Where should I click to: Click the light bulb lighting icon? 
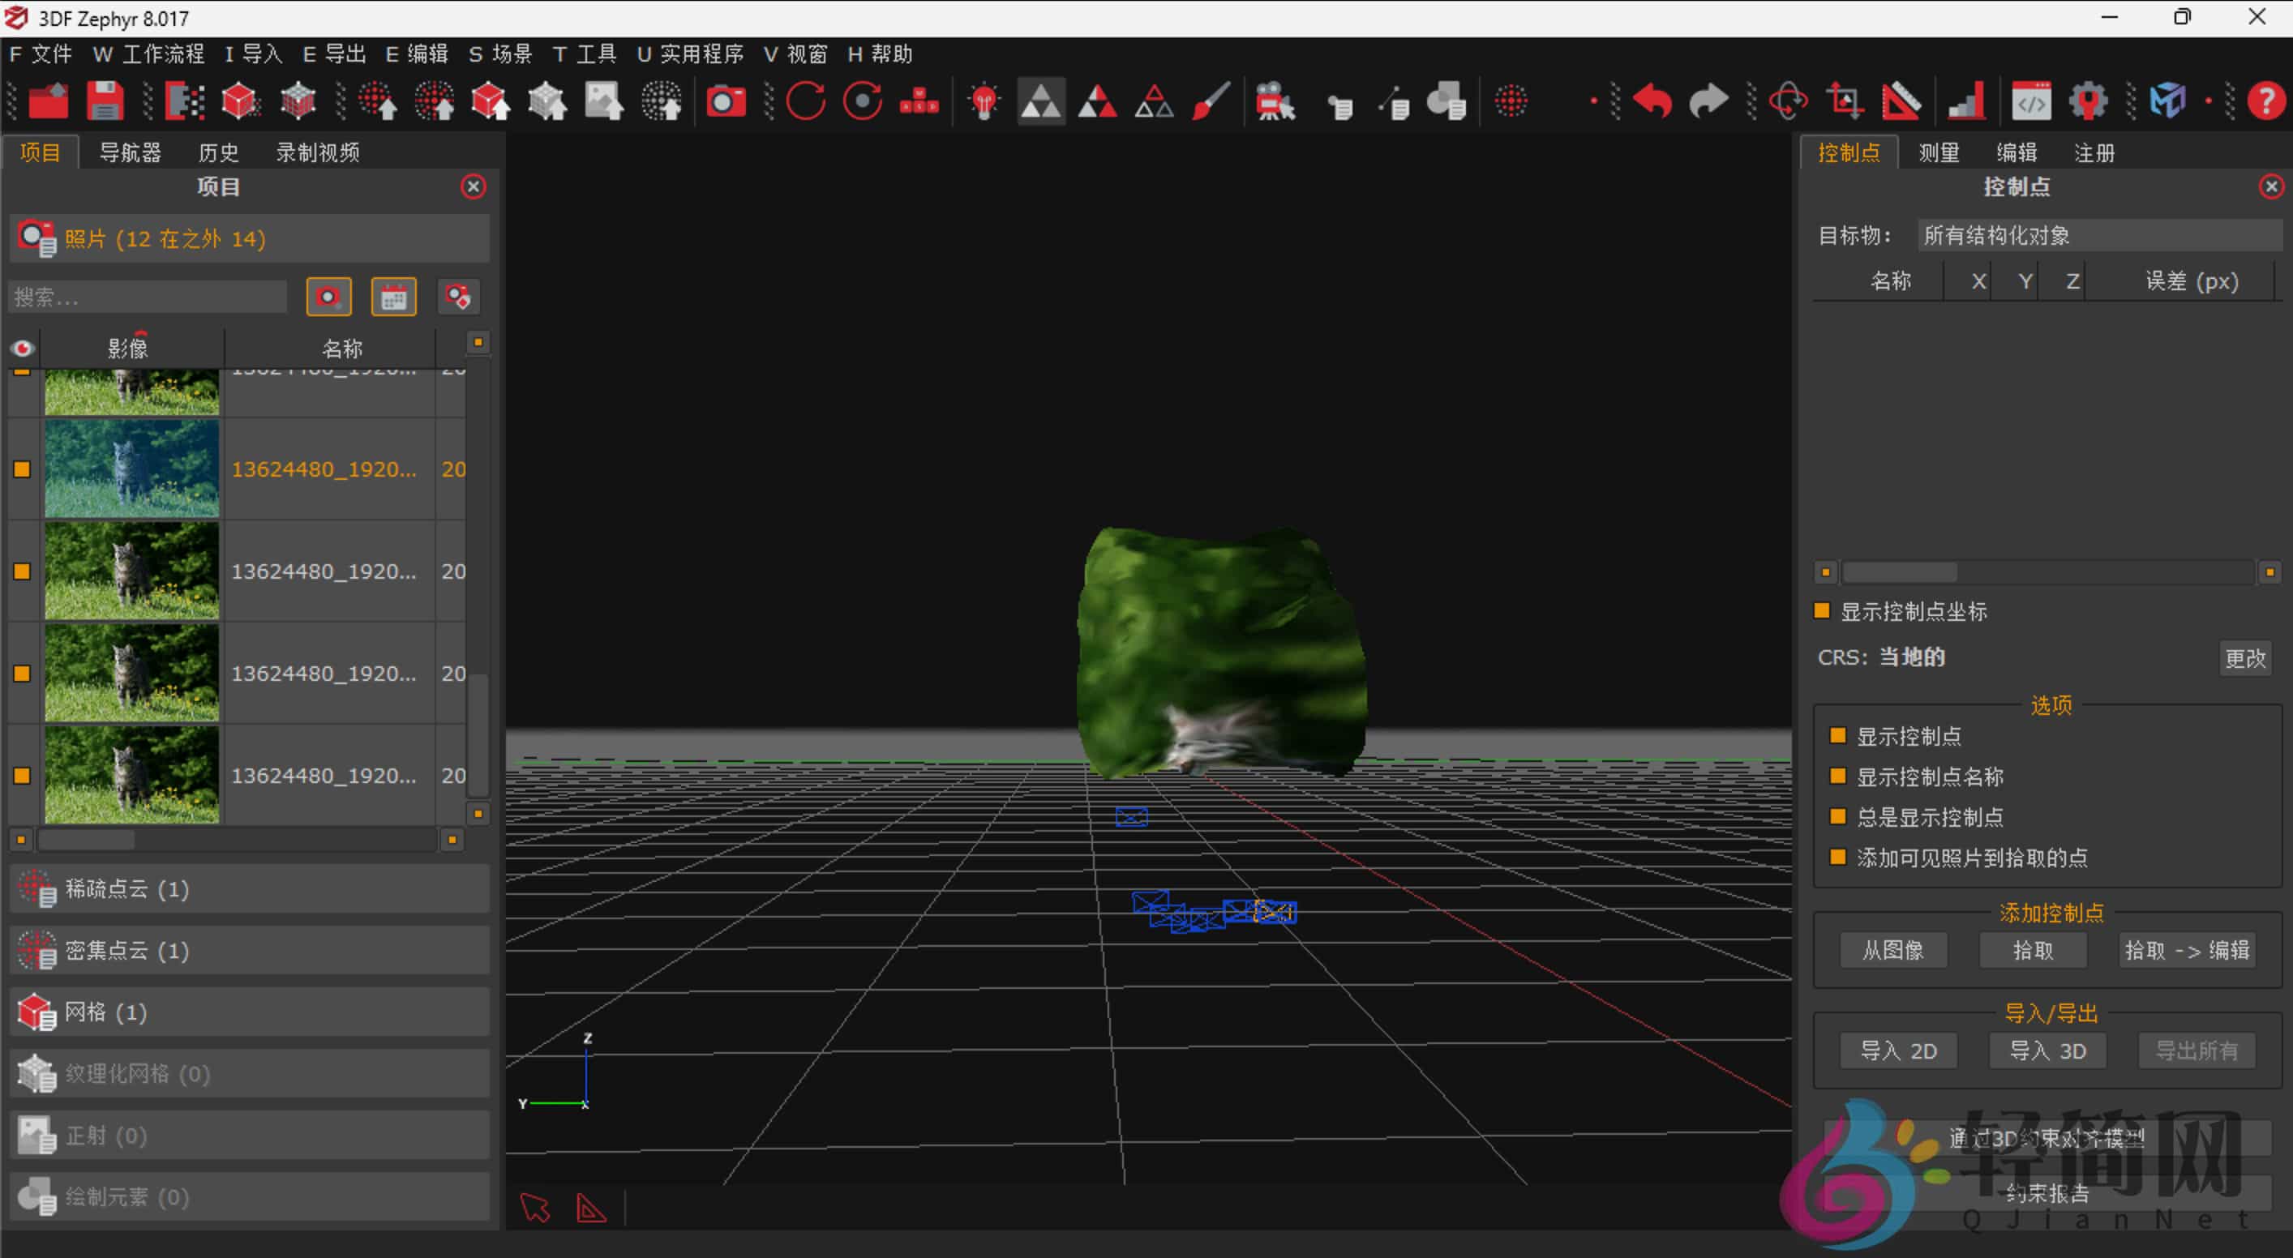tap(984, 101)
